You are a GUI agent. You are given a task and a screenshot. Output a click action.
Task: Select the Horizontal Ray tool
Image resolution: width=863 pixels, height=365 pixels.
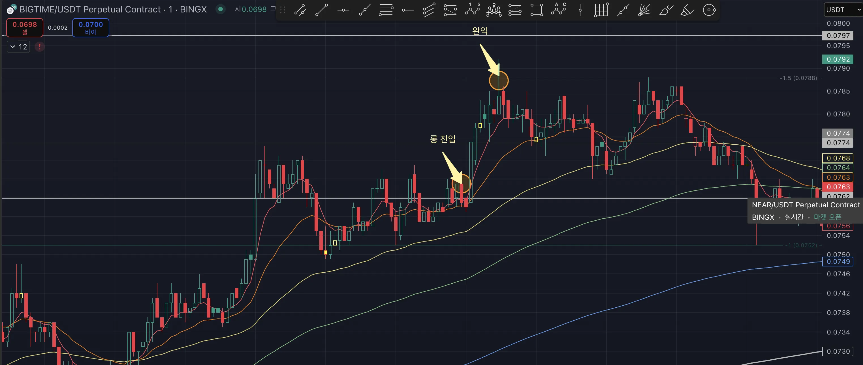[x=408, y=10]
